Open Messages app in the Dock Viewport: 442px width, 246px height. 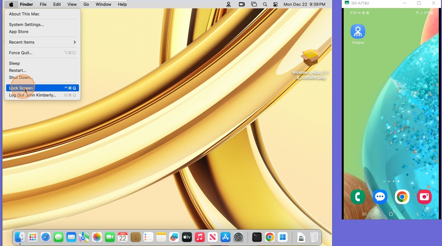point(58,237)
